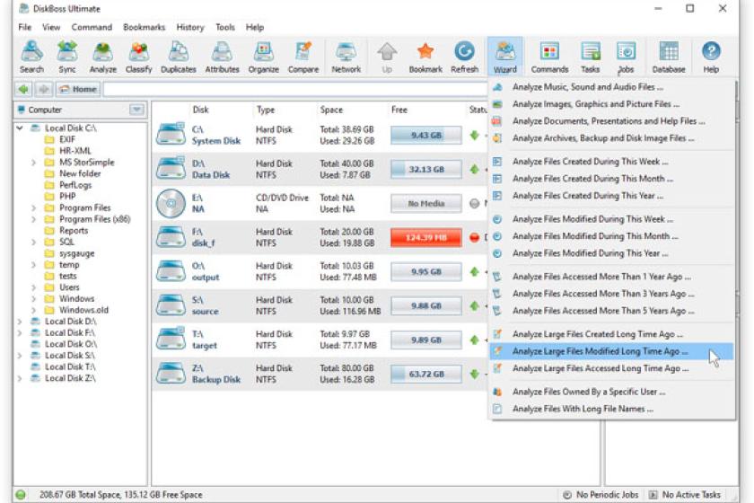Collapse the Local Disk C:\ tree node
Screen dimensions: 754x503
(x=20, y=128)
